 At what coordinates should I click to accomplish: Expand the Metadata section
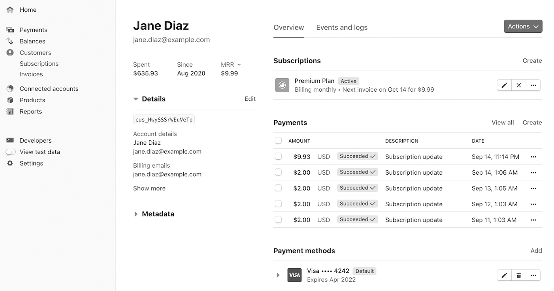pyautogui.click(x=136, y=214)
